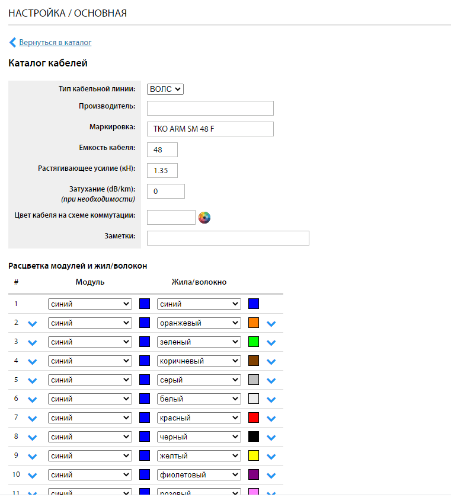Click the green fiber color swatch
Image resolution: width=451 pixels, height=497 pixels.
(254, 342)
